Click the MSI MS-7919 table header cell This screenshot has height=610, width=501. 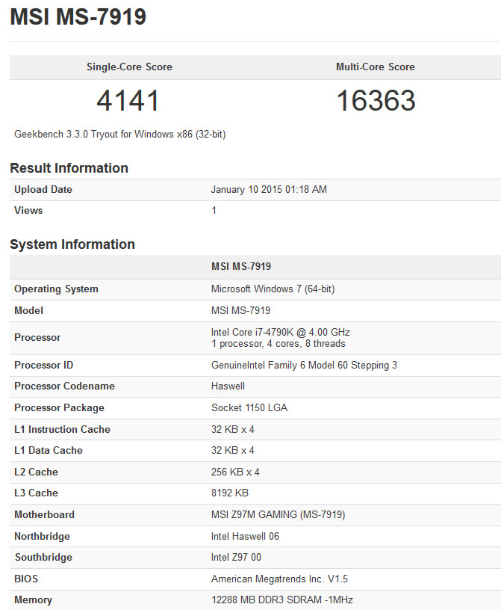[241, 266]
